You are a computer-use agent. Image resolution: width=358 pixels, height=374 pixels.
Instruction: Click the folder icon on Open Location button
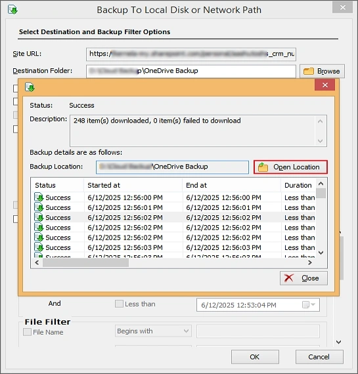coord(263,167)
